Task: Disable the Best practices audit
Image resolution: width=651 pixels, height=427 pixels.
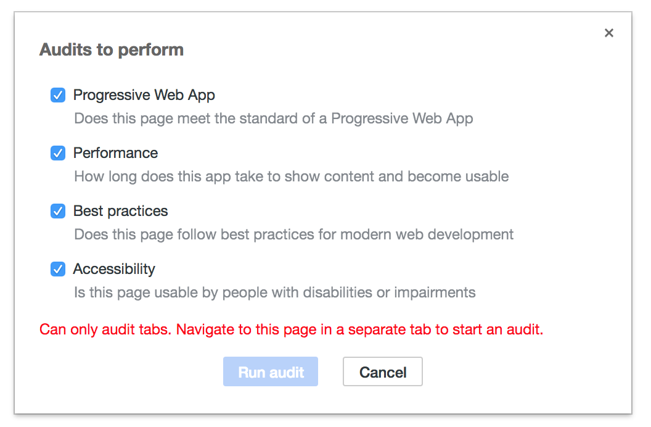Action: click(57, 211)
